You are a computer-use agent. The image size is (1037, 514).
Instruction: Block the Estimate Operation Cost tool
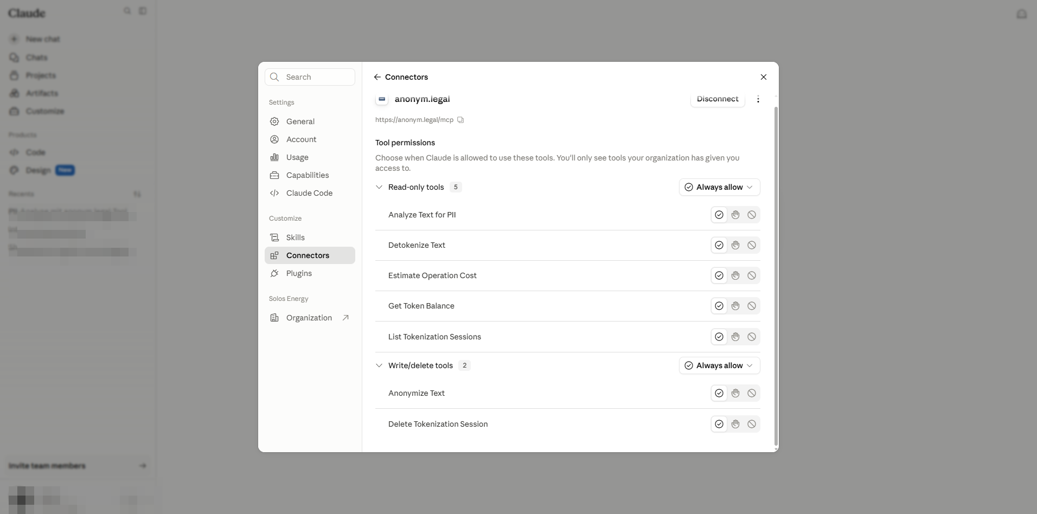point(752,275)
